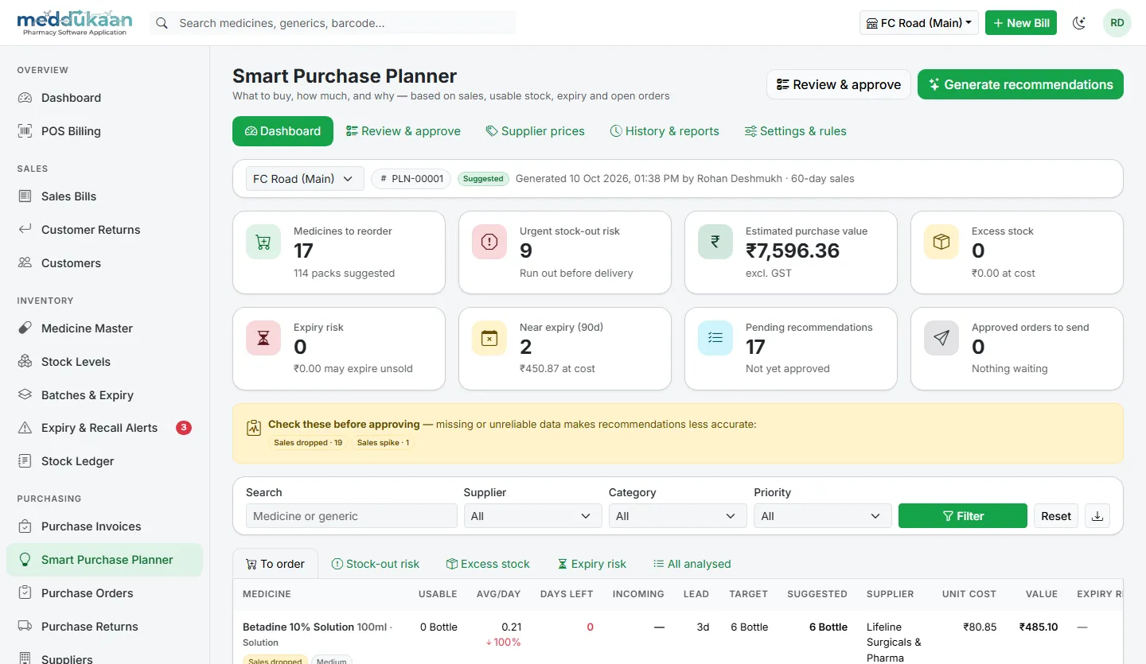Click the magnifier icon in search bar
Viewport: 1146px width, 664px height.
[162, 23]
